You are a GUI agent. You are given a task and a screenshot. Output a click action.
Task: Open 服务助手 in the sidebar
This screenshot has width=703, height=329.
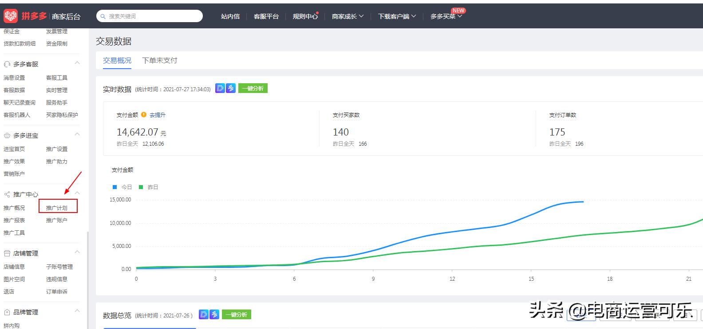point(57,102)
